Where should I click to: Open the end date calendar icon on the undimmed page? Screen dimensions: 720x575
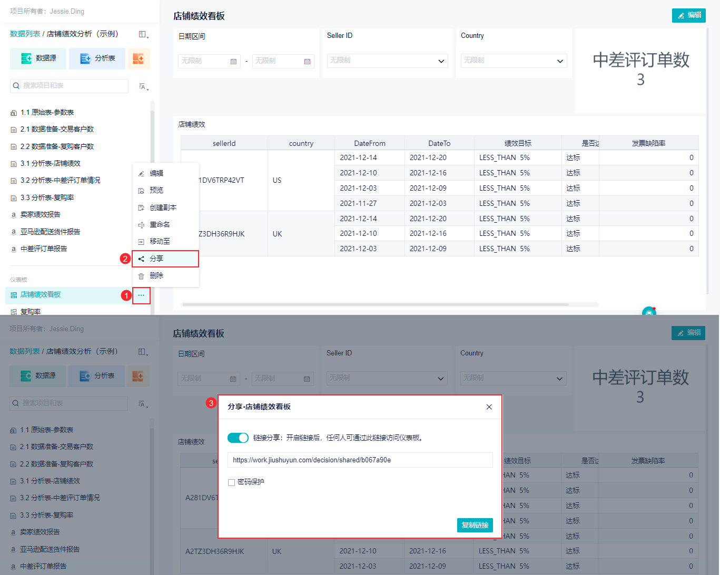point(307,62)
